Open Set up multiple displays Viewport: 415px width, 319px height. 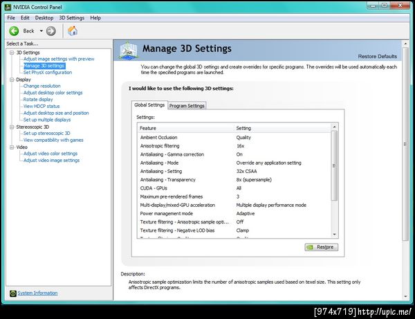[x=47, y=120]
